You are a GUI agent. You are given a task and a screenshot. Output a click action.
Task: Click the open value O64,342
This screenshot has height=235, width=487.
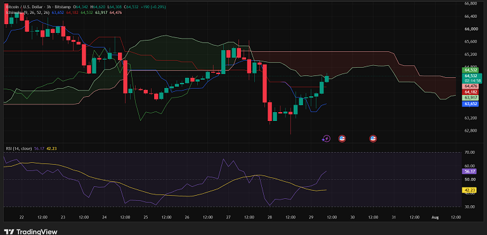coord(81,7)
